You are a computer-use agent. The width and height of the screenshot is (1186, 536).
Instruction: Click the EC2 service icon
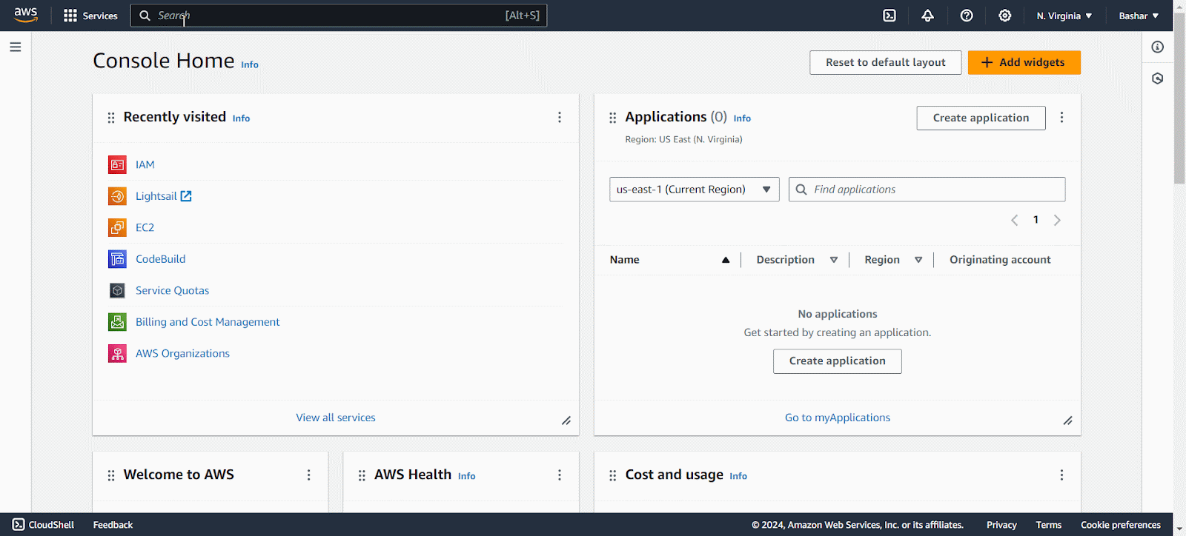(x=117, y=227)
